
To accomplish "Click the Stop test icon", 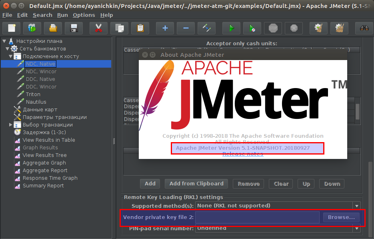I will point(273,28).
